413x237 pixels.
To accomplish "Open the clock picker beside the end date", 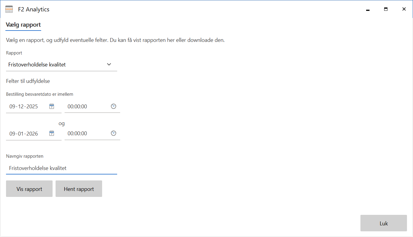I will pos(114,133).
